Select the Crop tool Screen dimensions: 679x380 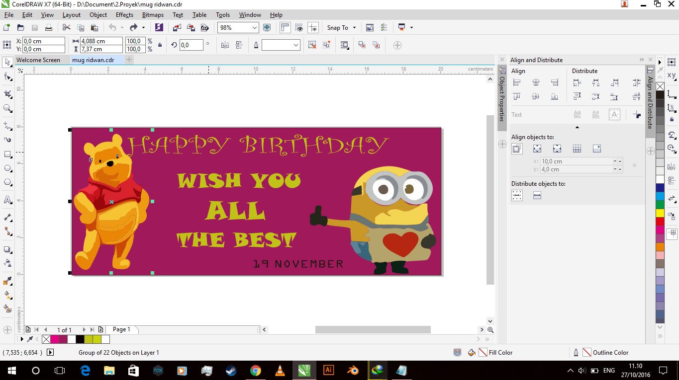[x=8, y=93]
